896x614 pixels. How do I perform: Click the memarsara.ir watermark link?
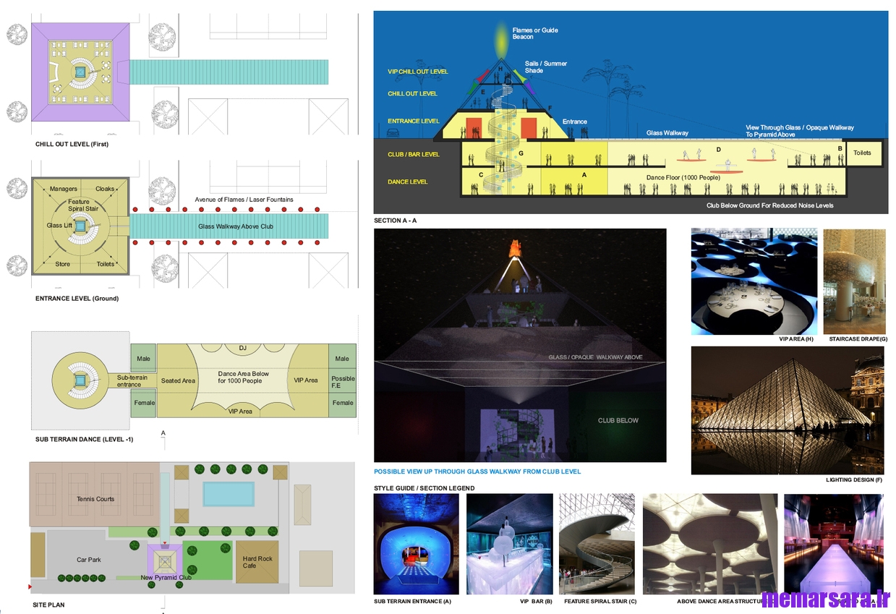point(825,599)
